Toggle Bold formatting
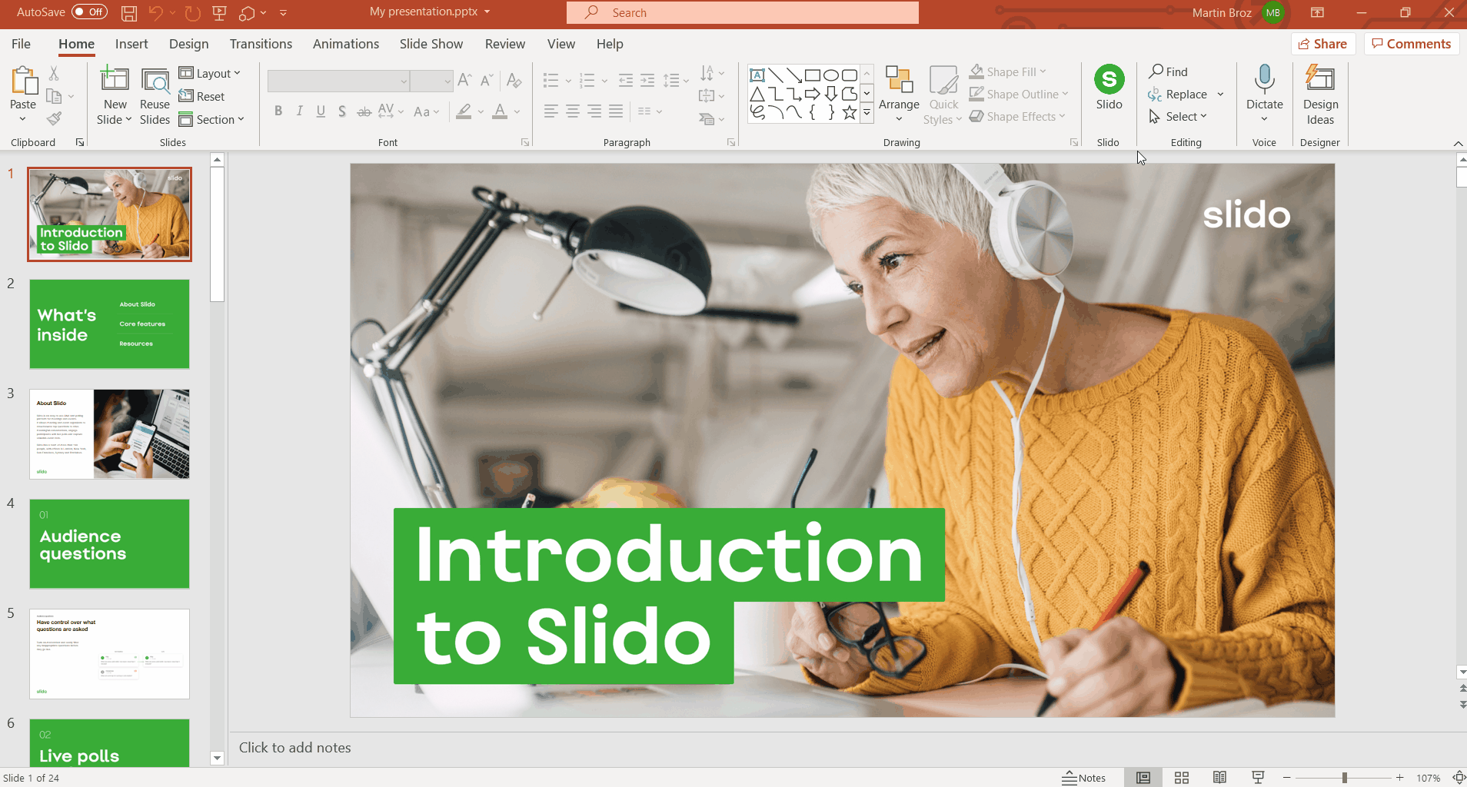Viewport: 1467px width, 787px height. [x=278, y=111]
